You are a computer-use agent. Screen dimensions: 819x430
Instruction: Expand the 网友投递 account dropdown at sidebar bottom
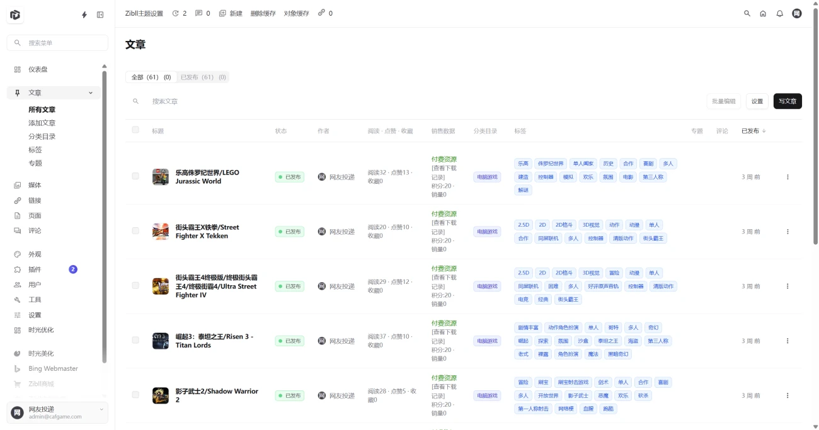pos(101,410)
